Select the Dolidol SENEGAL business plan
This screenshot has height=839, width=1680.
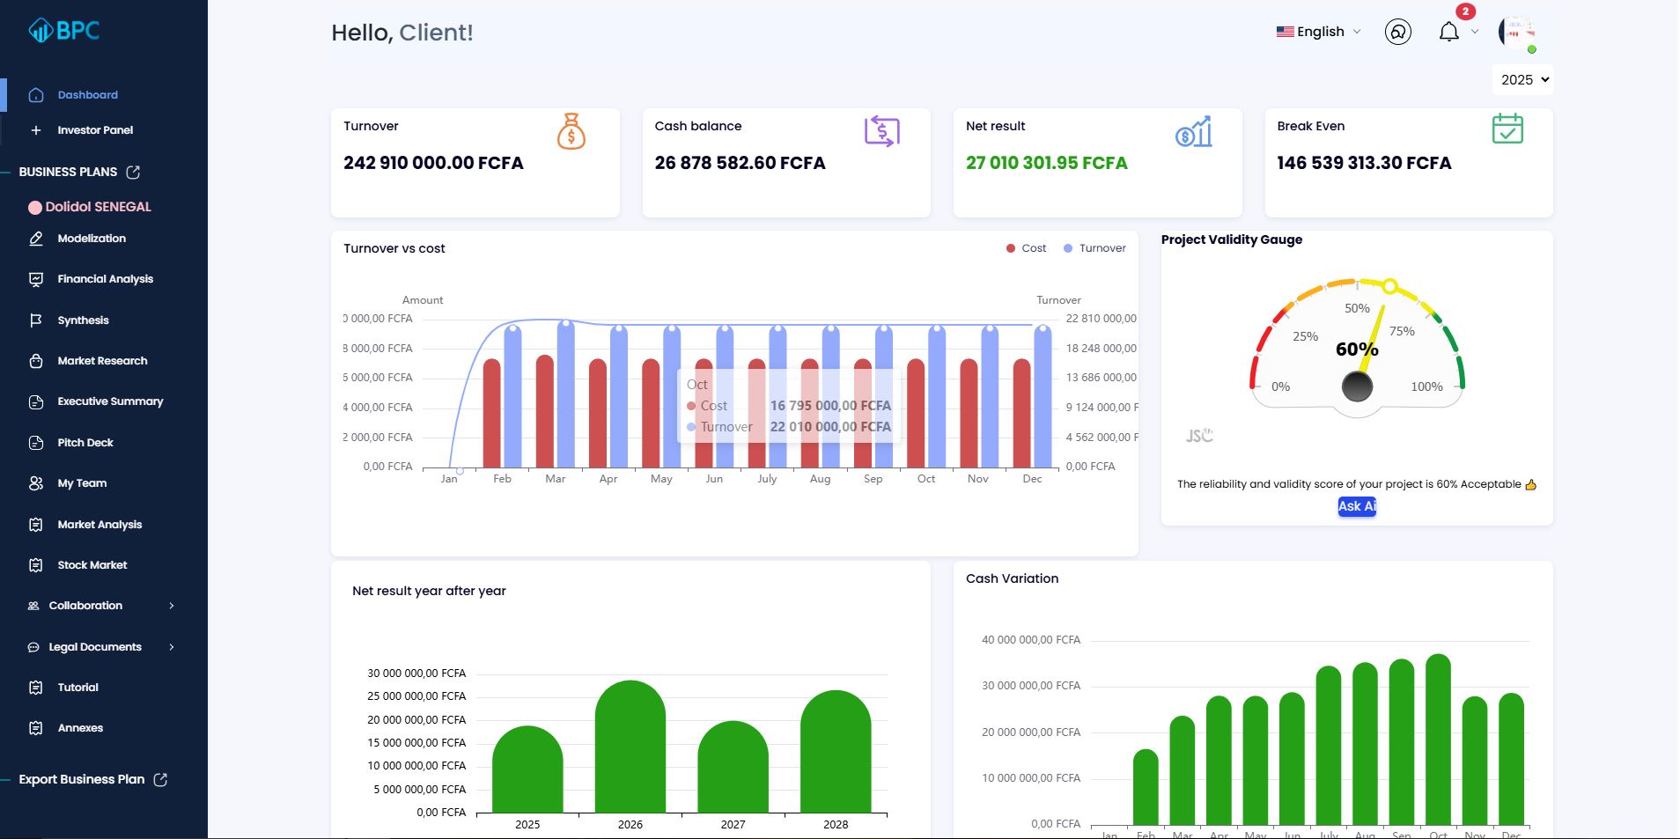(x=103, y=206)
